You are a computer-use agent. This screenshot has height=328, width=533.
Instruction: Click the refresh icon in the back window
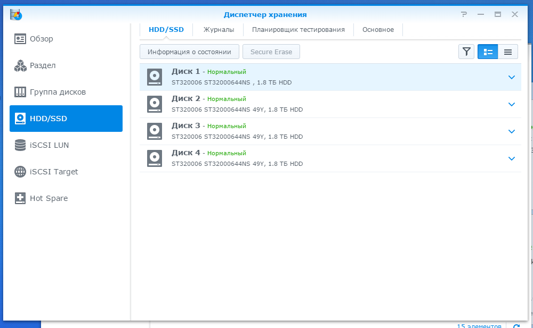point(516,326)
